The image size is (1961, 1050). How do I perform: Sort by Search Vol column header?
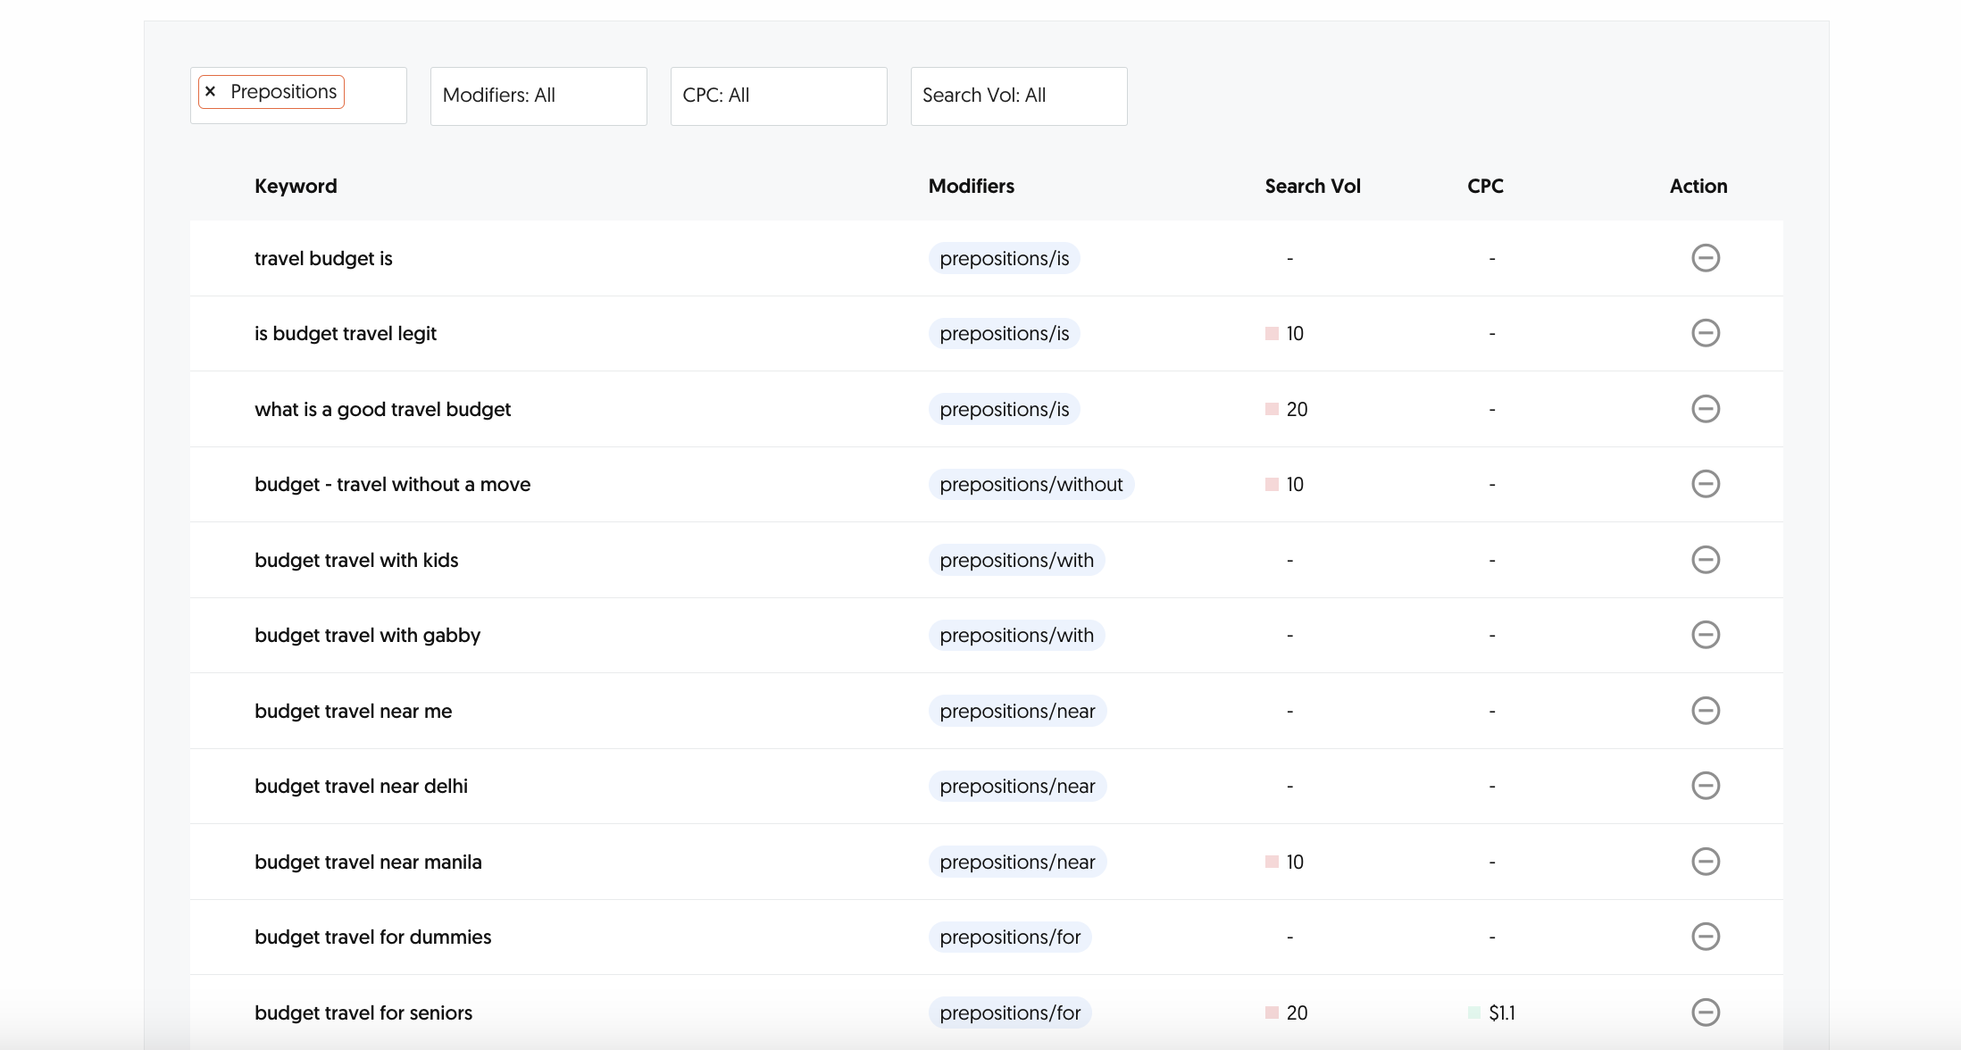click(x=1312, y=187)
